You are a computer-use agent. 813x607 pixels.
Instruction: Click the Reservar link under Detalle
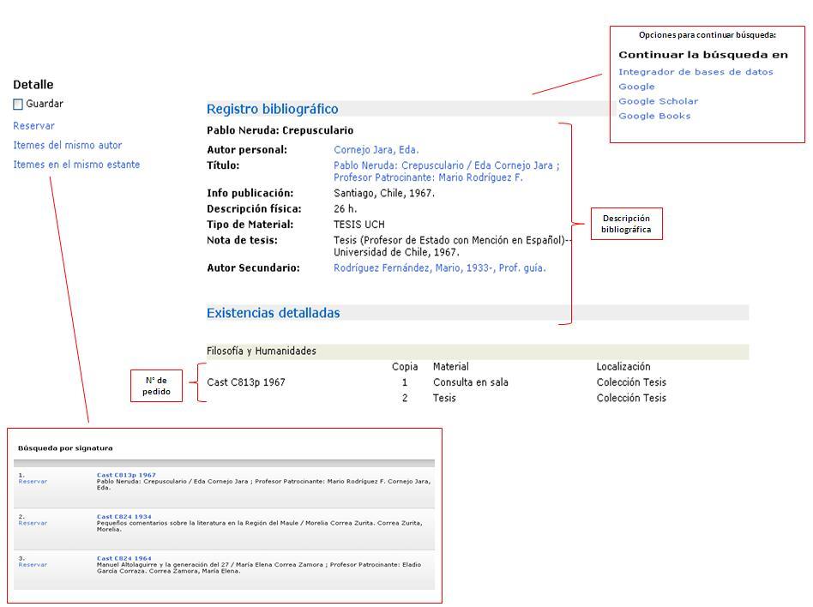coord(33,126)
